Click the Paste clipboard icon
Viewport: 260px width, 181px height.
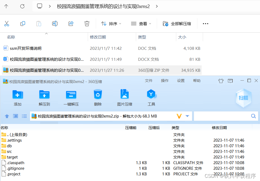point(39,24)
